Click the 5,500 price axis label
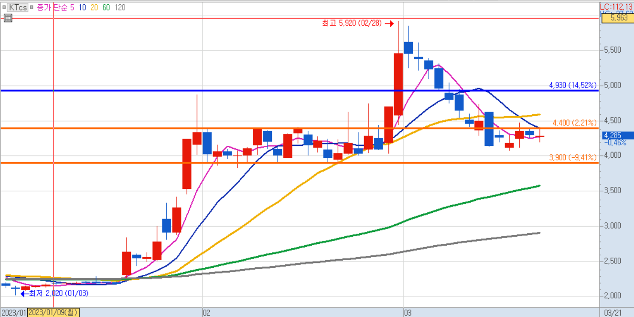The image size is (634, 317). [x=612, y=50]
